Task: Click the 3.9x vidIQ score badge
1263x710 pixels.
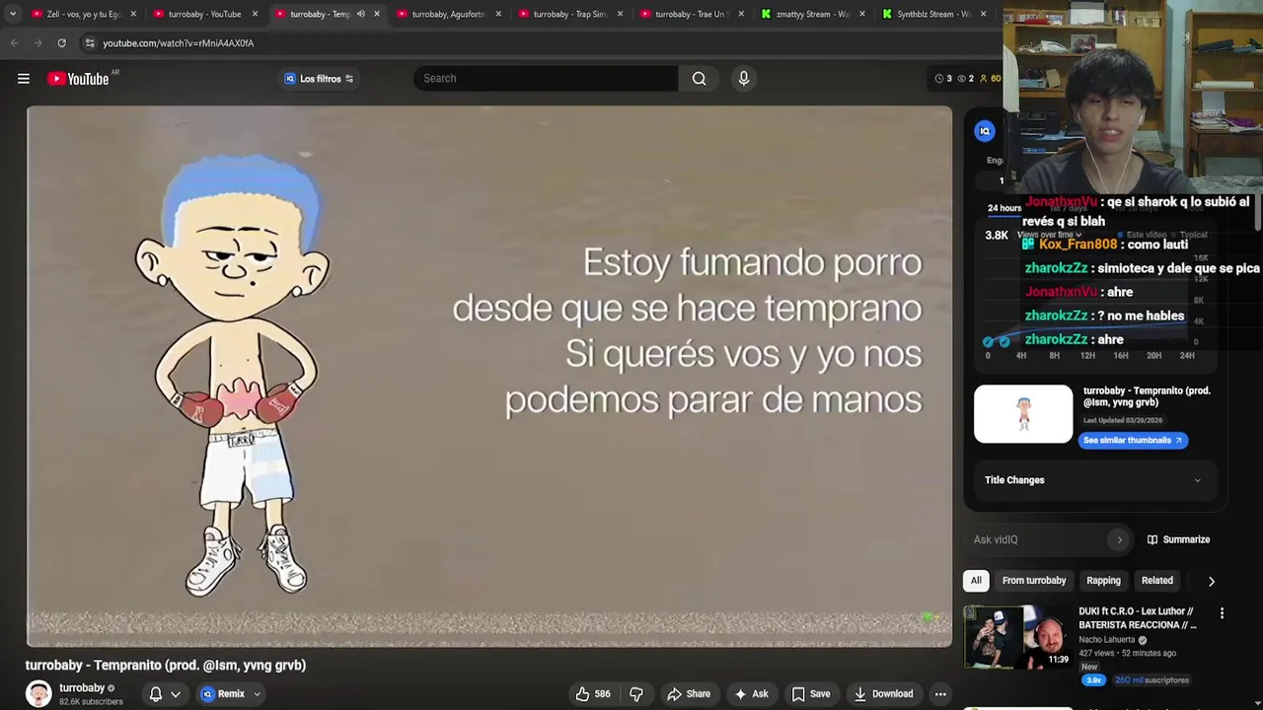Action: 1093,680
